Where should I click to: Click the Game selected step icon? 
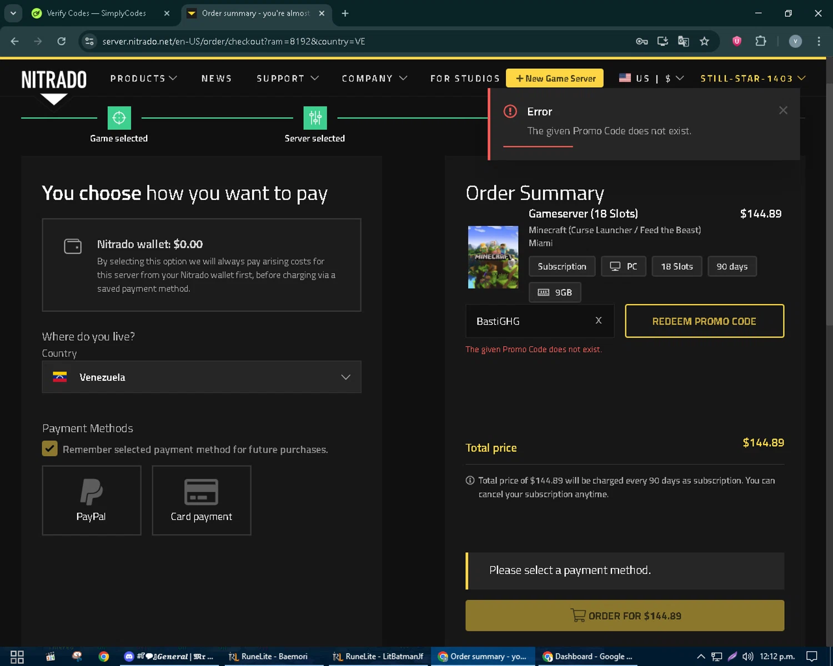119,118
